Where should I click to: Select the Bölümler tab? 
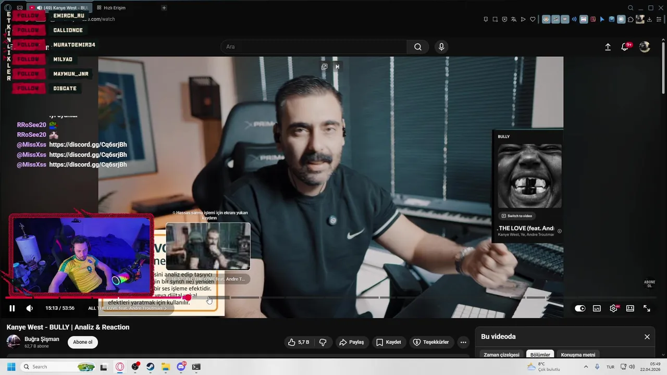pyautogui.click(x=540, y=355)
